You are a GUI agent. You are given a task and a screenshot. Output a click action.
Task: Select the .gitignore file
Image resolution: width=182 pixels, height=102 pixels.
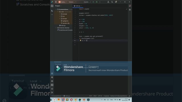[65, 21]
